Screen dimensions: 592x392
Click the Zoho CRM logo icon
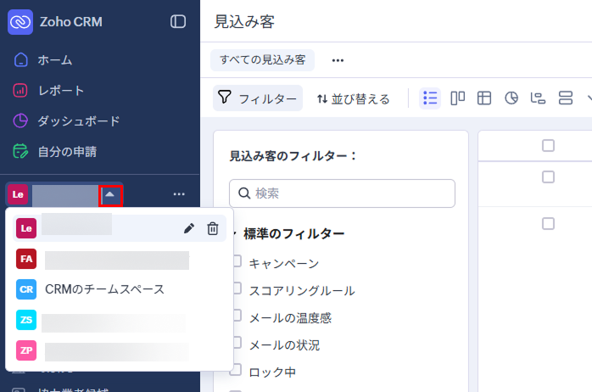click(20, 22)
